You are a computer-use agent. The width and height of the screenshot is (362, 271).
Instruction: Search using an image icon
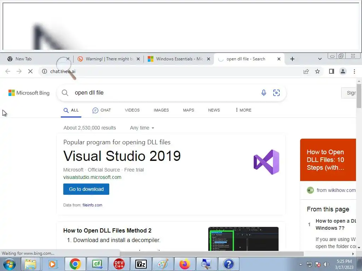276,93
